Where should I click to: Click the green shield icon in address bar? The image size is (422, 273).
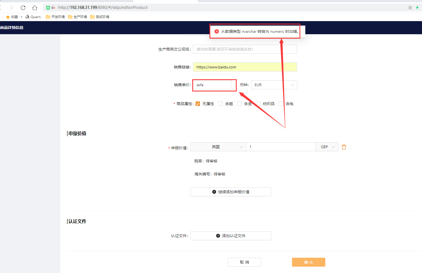48,8
